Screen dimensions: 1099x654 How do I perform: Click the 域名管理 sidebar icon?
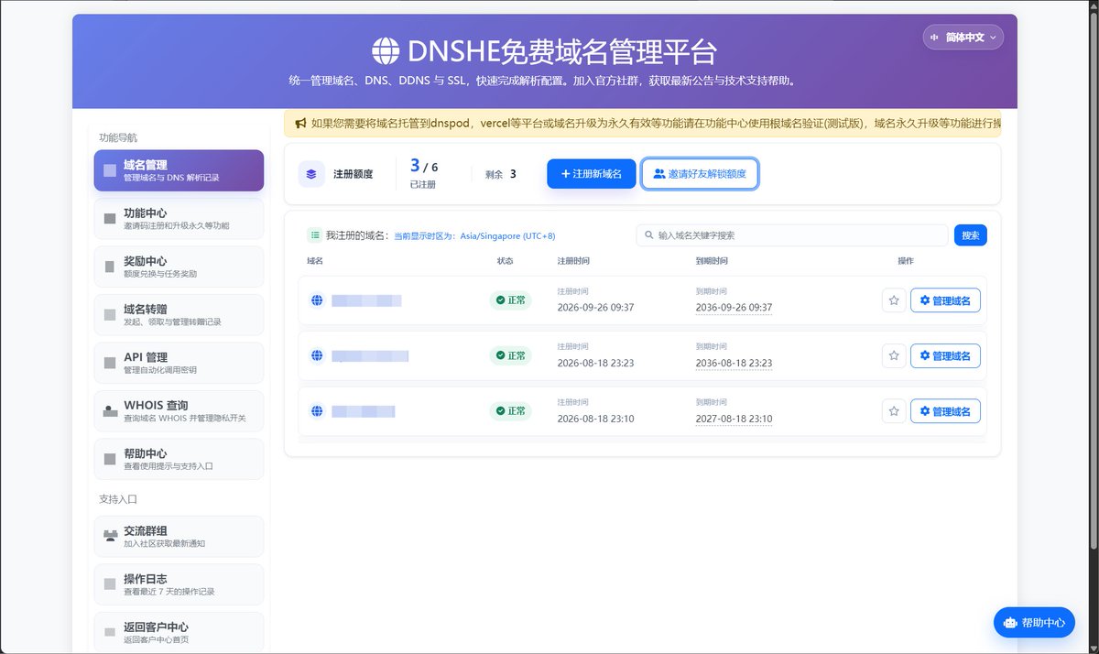pos(110,170)
